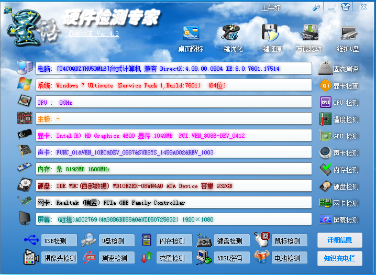Click the 键盘检测 button

click(231, 240)
